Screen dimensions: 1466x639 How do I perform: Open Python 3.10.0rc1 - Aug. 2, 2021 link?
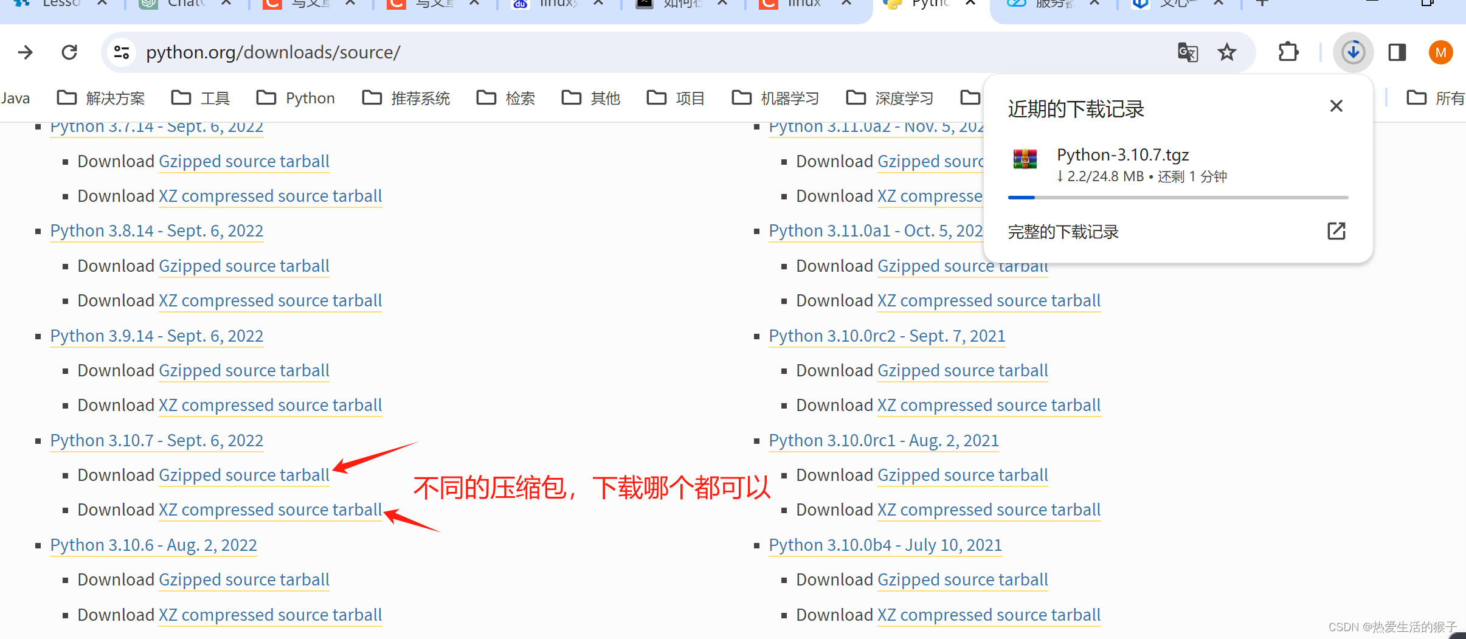click(883, 440)
